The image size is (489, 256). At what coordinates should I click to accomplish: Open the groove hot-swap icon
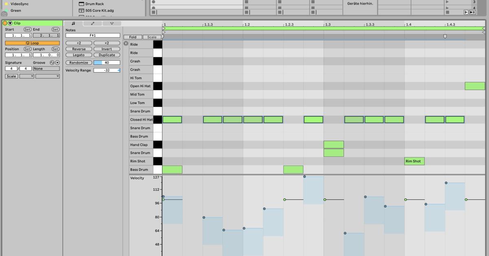(52, 62)
